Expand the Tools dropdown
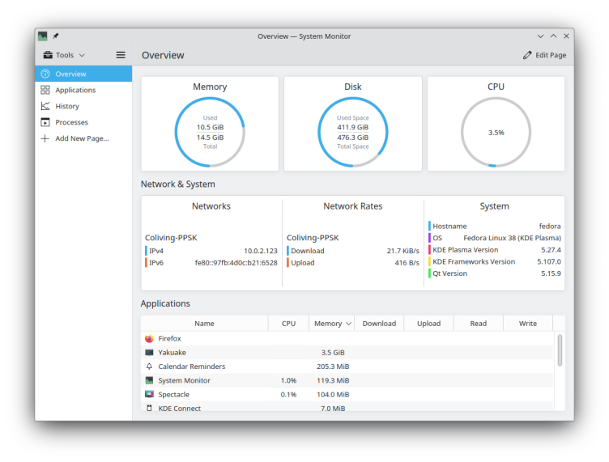The height and width of the screenshot is (462, 609). (64, 55)
